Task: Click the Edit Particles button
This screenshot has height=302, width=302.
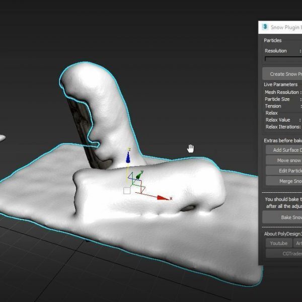Action: coord(283,171)
